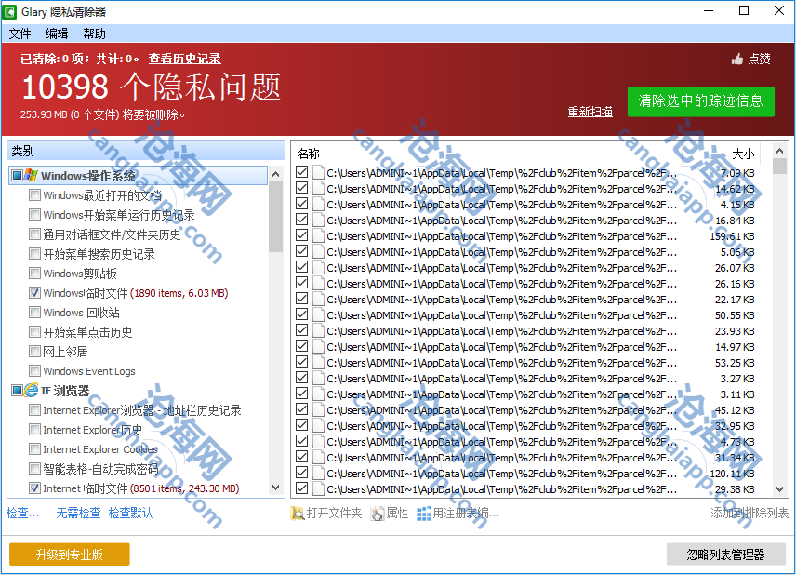796x575 pixels.
Task: Open the 查看历史记录 link
Action: tap(185, 59)
